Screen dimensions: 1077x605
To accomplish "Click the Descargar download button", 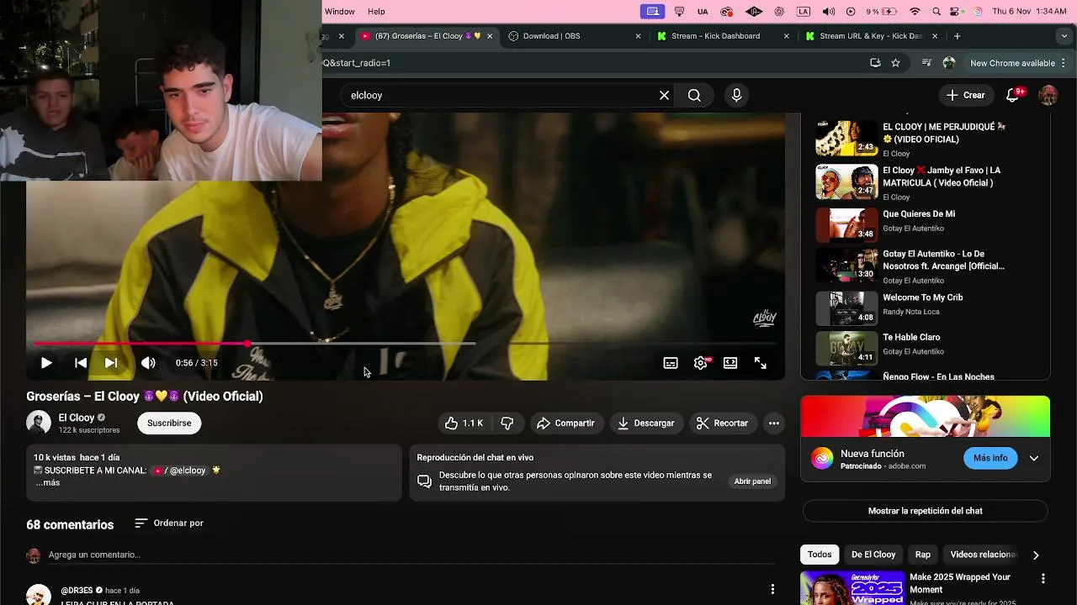I will 645,423.
